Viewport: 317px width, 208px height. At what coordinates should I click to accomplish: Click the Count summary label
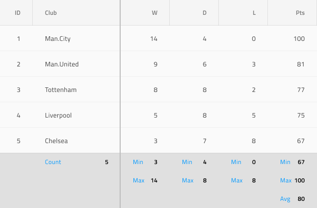click(53, 162)
